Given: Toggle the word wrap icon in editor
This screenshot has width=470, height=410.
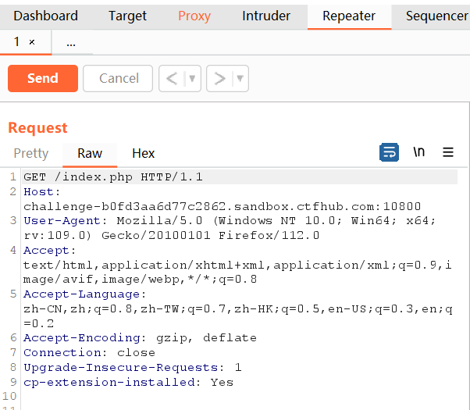Looking at the screenshot, I should 389,152.
